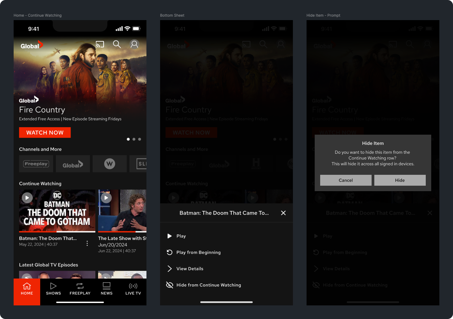Click the progress bar under Batman thumbnail
The image size is (453, 319).
click(57, 232)
